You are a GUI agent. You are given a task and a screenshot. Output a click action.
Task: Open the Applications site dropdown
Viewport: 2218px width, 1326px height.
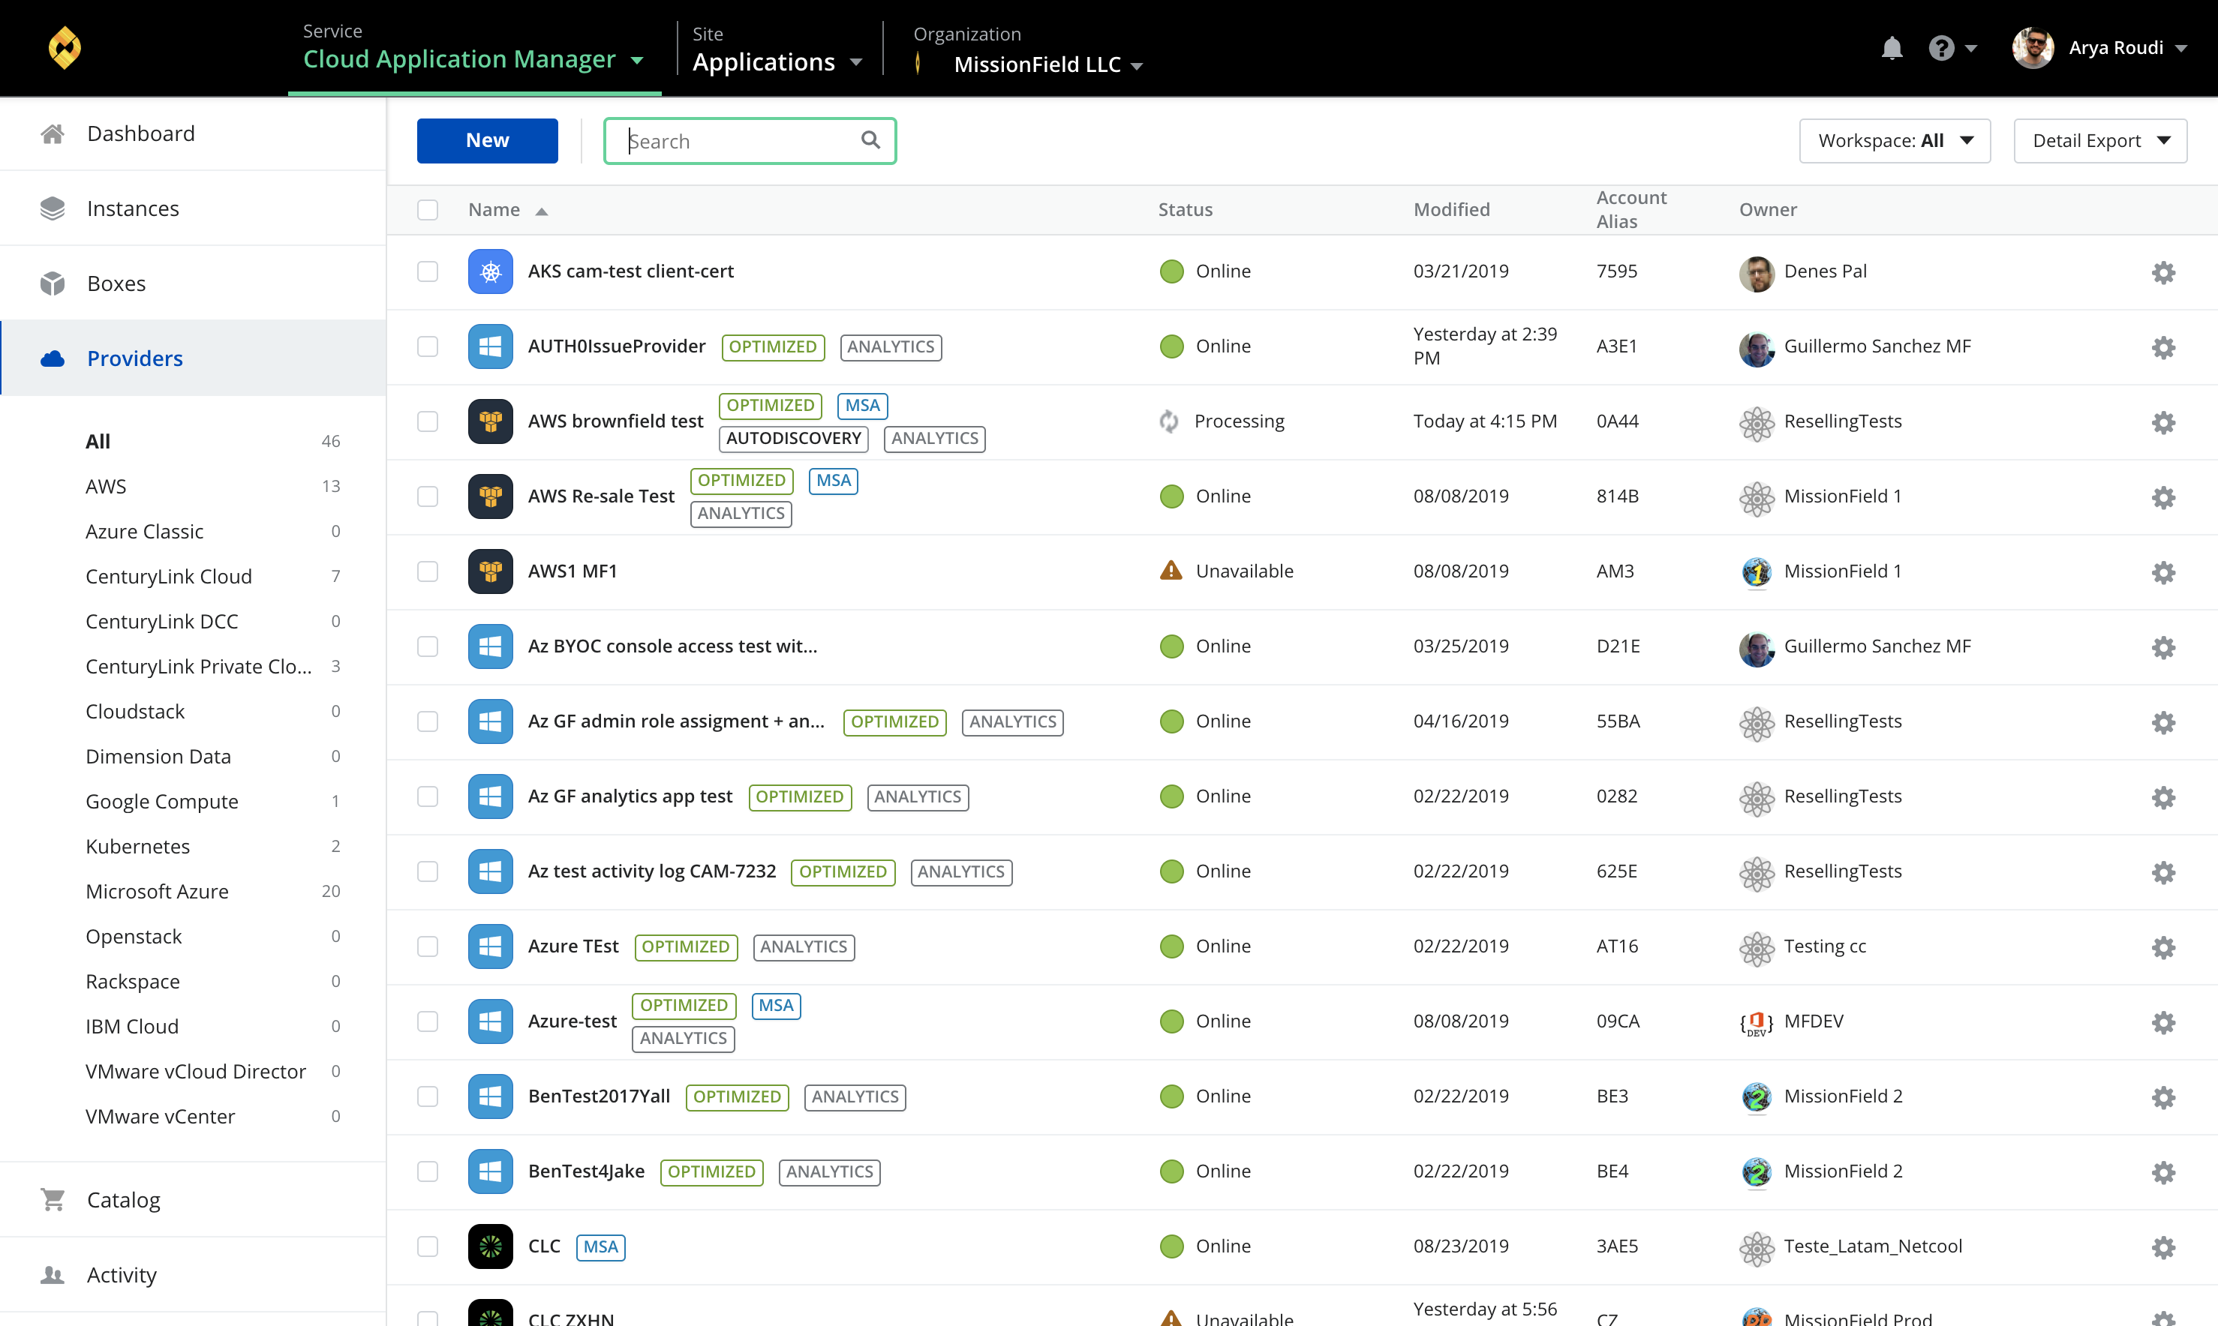(777, 62)
